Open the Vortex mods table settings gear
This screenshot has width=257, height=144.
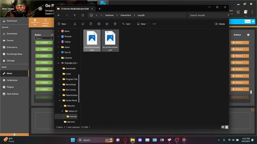click(x=248, y=35)
